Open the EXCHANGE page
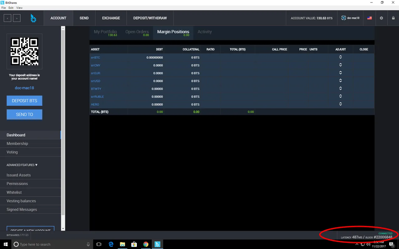The width and height of the screenshot is (399, 249). click(x=111, y=18)
